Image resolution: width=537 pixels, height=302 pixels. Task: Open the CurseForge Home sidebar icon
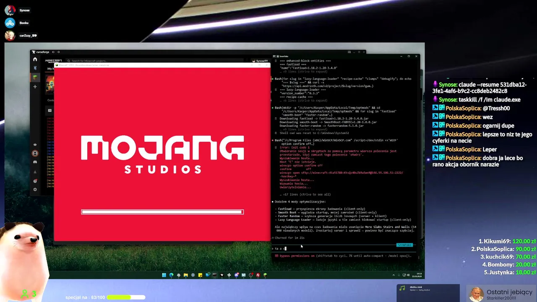point(35,59)
